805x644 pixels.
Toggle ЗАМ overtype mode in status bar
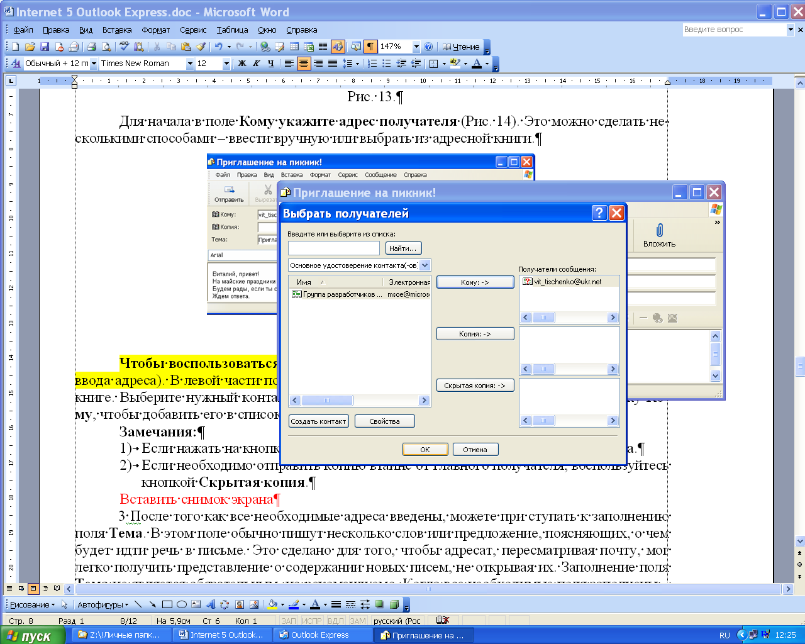pos(358,621)
